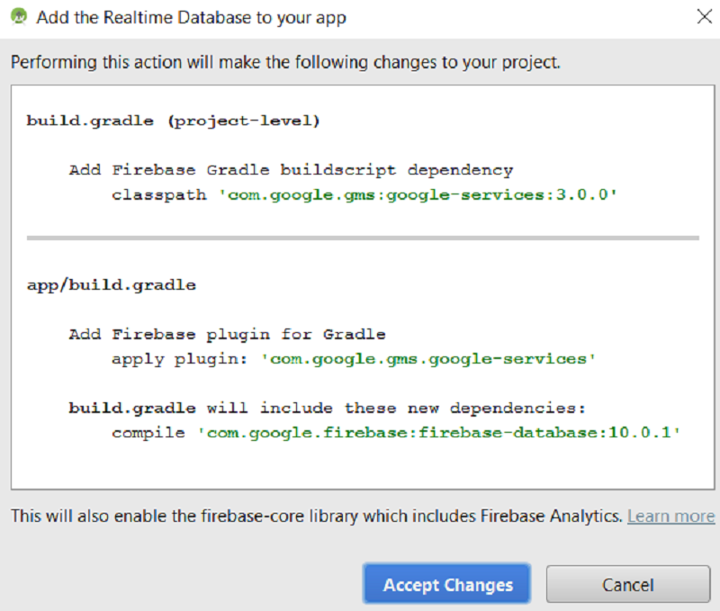Click the 'com.google.gms.google-services' plugin string
720x611 pixels.
pos(428,359)
